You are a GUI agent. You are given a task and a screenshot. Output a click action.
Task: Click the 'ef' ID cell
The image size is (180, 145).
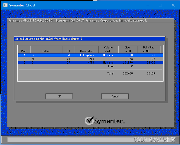coord(69,55)
